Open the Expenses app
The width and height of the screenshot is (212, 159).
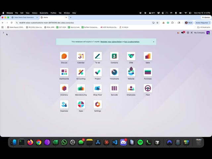click(64, 104)
